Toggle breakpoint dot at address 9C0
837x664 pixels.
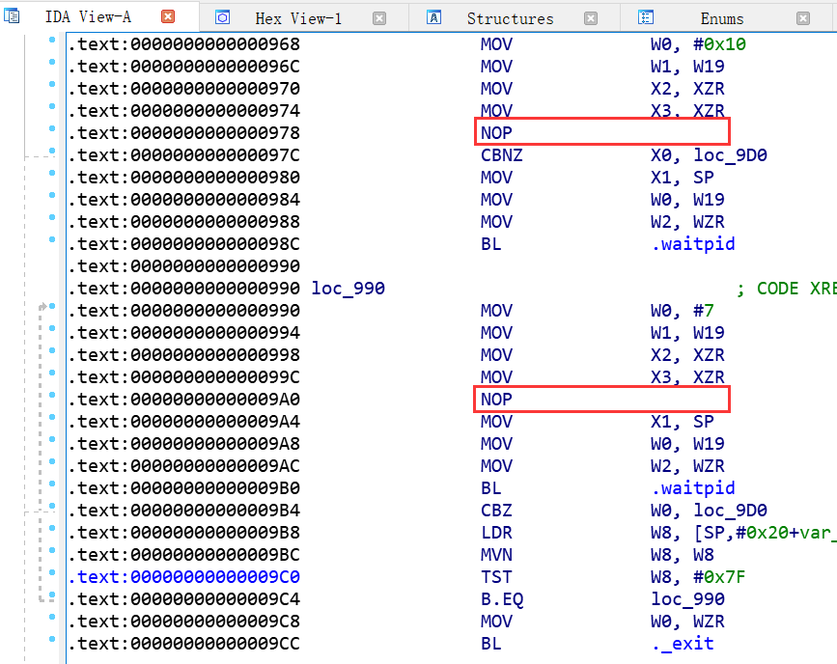coord(52,572)
